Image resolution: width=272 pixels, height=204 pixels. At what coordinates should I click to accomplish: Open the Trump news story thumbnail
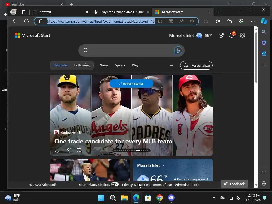pos(90,170)
